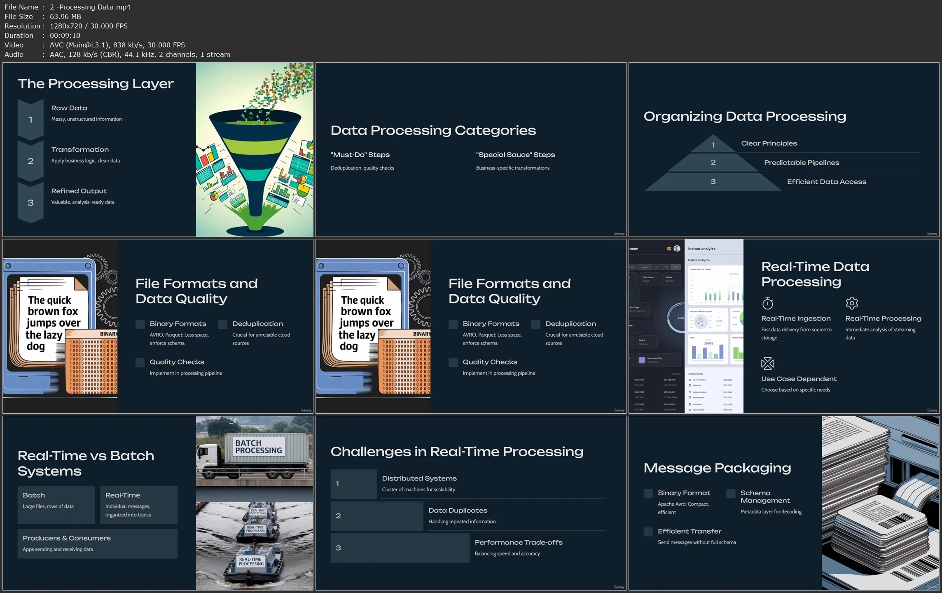Click the file size value "63.96 MB"
The height and width of the screenshot is (593, 942).
(x=65, y=16)
